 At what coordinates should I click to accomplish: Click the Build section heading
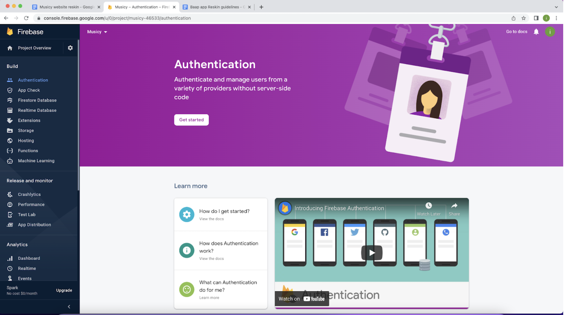(12, 66)
